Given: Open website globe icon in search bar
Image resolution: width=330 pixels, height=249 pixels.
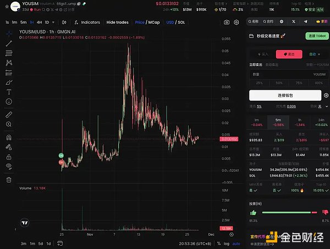Looking at the screenshot, I should 282,21.
